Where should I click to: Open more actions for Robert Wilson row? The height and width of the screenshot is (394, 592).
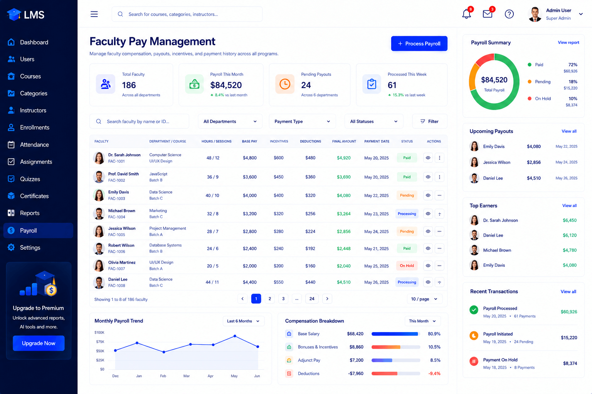(439, 249)
